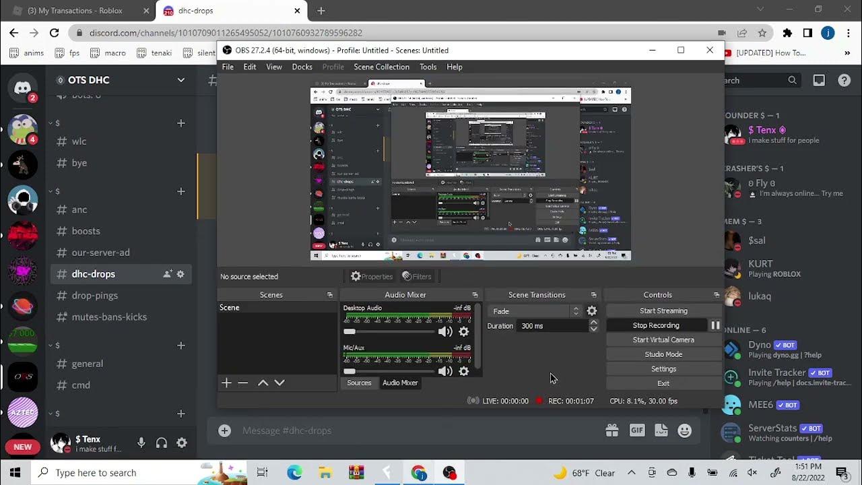Viewport: 862px width, 485px height.
Task: Open Mic/Aux gear settings
Action: (464, 371)
